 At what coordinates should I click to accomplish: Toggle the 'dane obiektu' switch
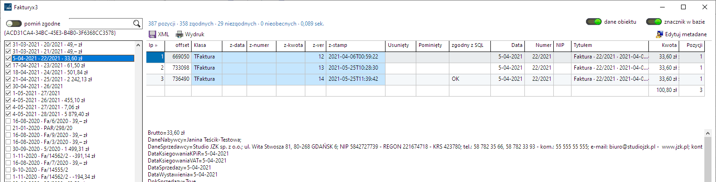[594, 22]
